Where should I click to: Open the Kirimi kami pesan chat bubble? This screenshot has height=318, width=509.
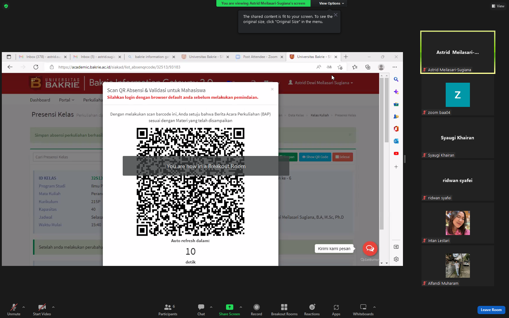pos(370,249)
